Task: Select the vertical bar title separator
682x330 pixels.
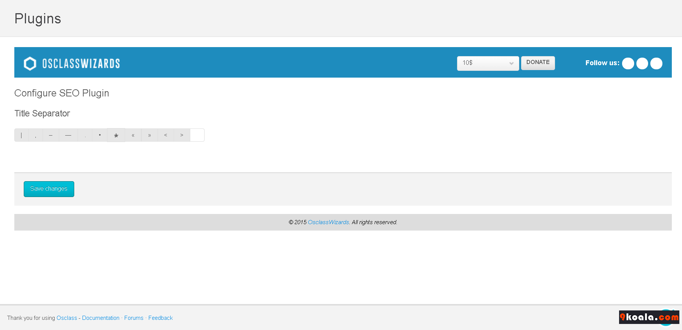Action: click(21, 135)
